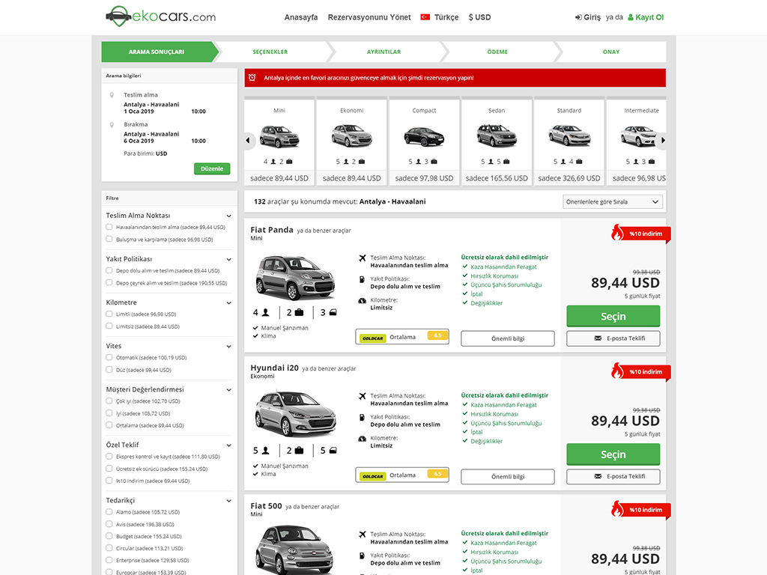The image size is (767, 575).
Task: Check 'Buluşma ve karşılama' filter
Action: coord(109,239)
